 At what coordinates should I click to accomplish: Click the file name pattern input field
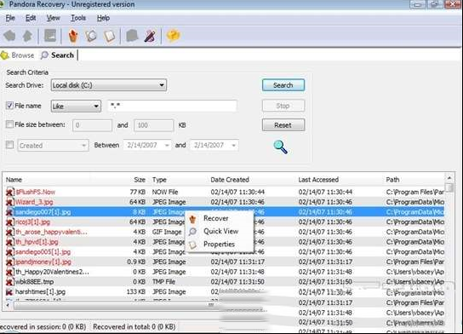[173, 106]
